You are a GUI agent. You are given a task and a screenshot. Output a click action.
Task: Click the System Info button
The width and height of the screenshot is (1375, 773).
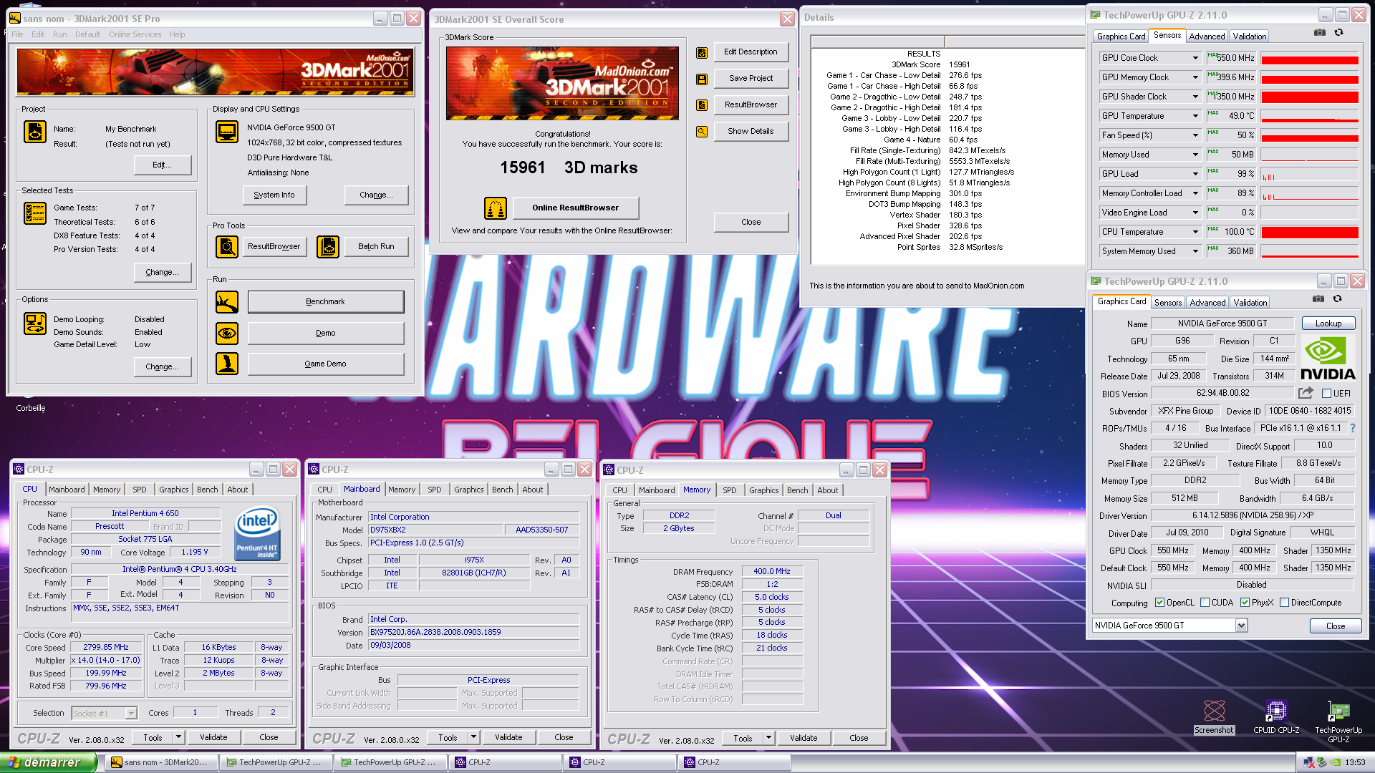274,195
